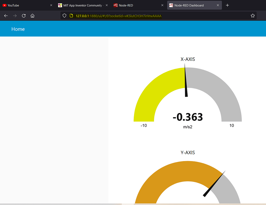Click the X-AXIS gauge label
The width and height of the screenshot is (266, 205).
coord(188,59)
